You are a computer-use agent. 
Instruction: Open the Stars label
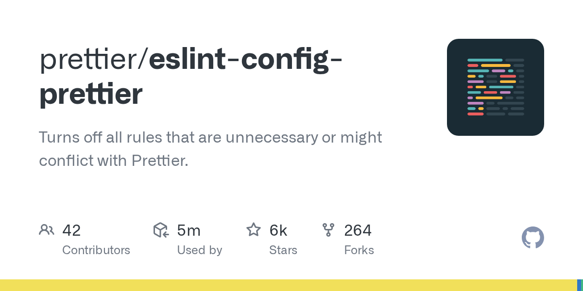pyautogui.click(x=283, y=250)
